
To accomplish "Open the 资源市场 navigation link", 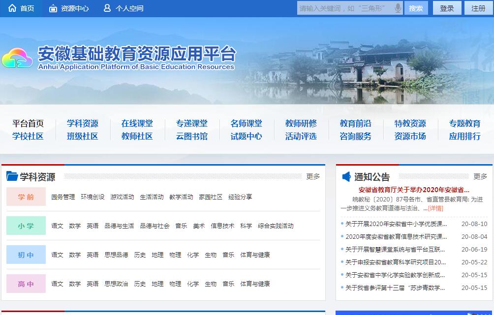I will click(410, 136).
